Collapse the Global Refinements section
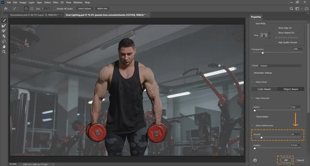The width and height of the screenshot is (310, 166). click(252, 125)
